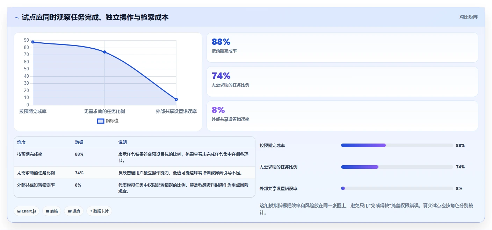
Task: Click the x-axis label 外部共享设置错误率
Action: click(176, 111)
